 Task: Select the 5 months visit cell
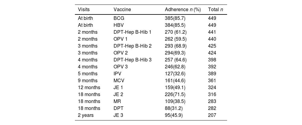pos(88,73)
